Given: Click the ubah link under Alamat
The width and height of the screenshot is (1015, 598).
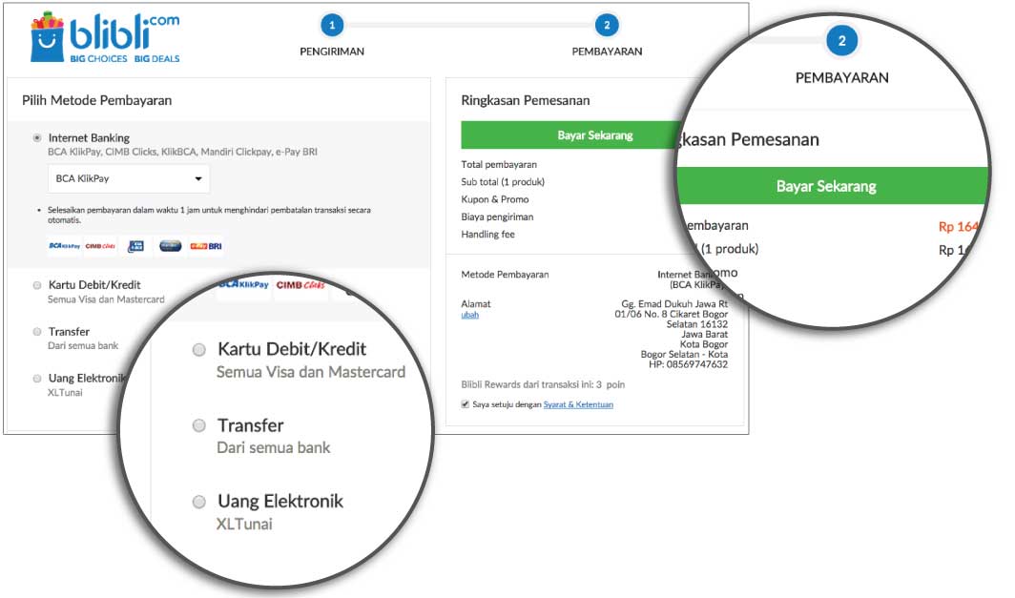Looking at the screenshot, I should (x=469, y=315).
